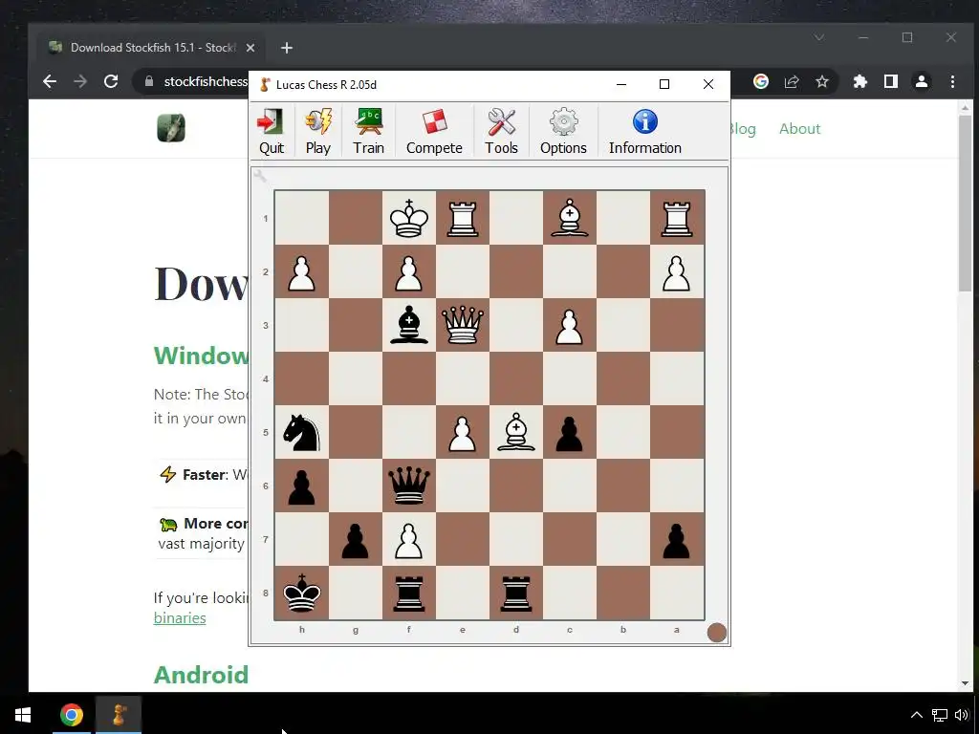Select the white pawn on f7
Viewport: 979px width, 734px height.
pyautogui.click(x=409, y=540)
